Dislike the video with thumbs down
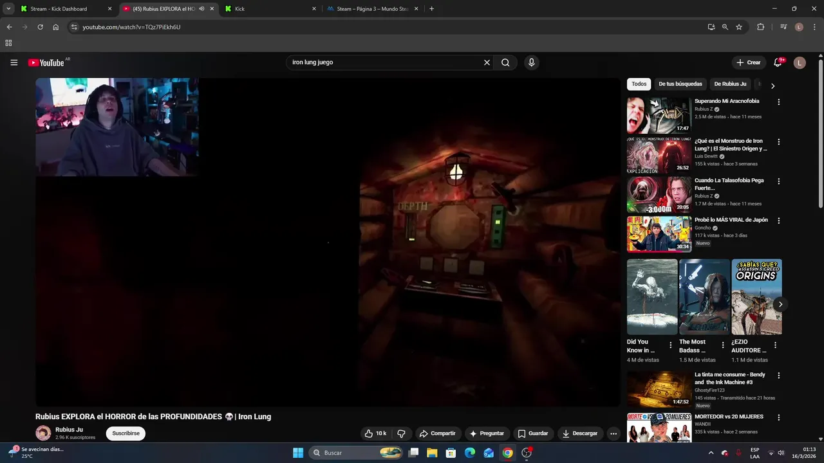 pyautogui.click(x=401, y=433)
